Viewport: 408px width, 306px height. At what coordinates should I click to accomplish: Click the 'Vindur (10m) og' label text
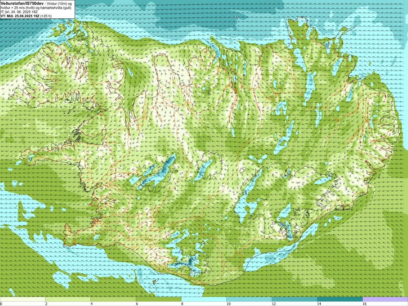(x=59, y=3)
